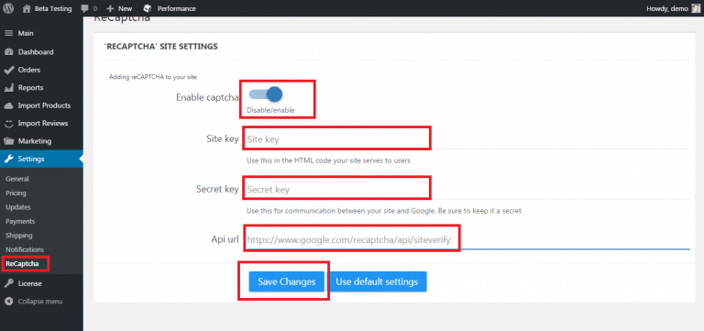Image resolution: width=704 pixels, height=331 pixels.
Task: Click the Save Changes button
Action: pyautogui.click(x=286, y=281)
